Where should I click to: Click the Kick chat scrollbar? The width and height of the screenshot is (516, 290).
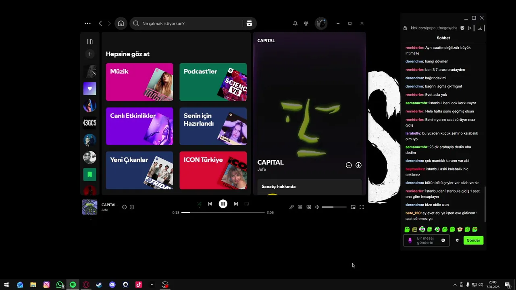(485, 204)
